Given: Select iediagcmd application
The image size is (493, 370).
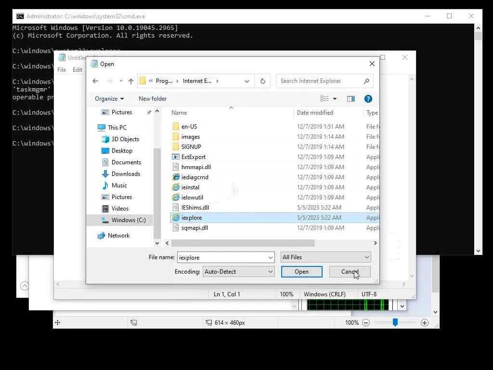Looking at the screenshot, I should 195,177.
